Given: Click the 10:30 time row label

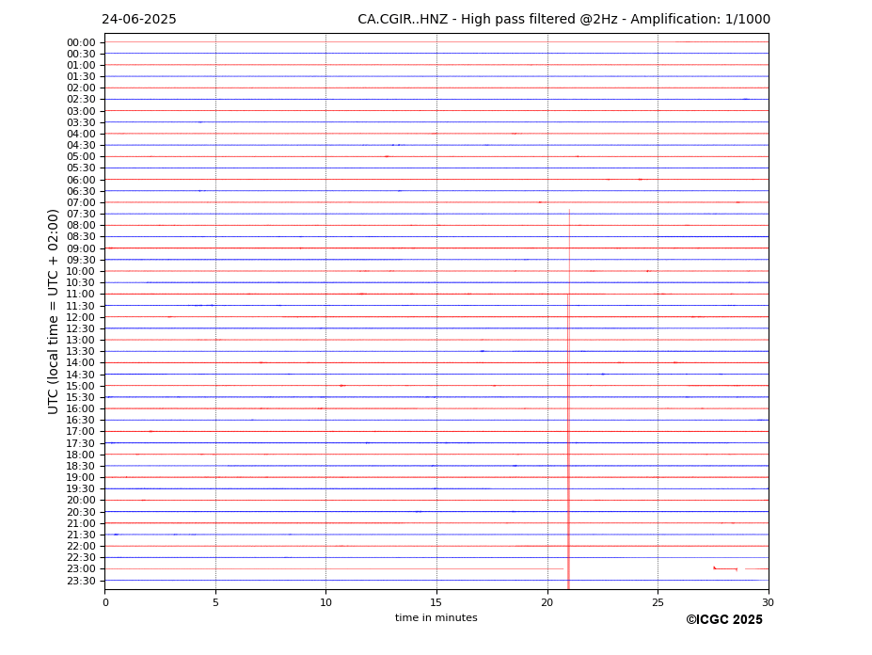Looking at the screenshot, I should (81, 282).
